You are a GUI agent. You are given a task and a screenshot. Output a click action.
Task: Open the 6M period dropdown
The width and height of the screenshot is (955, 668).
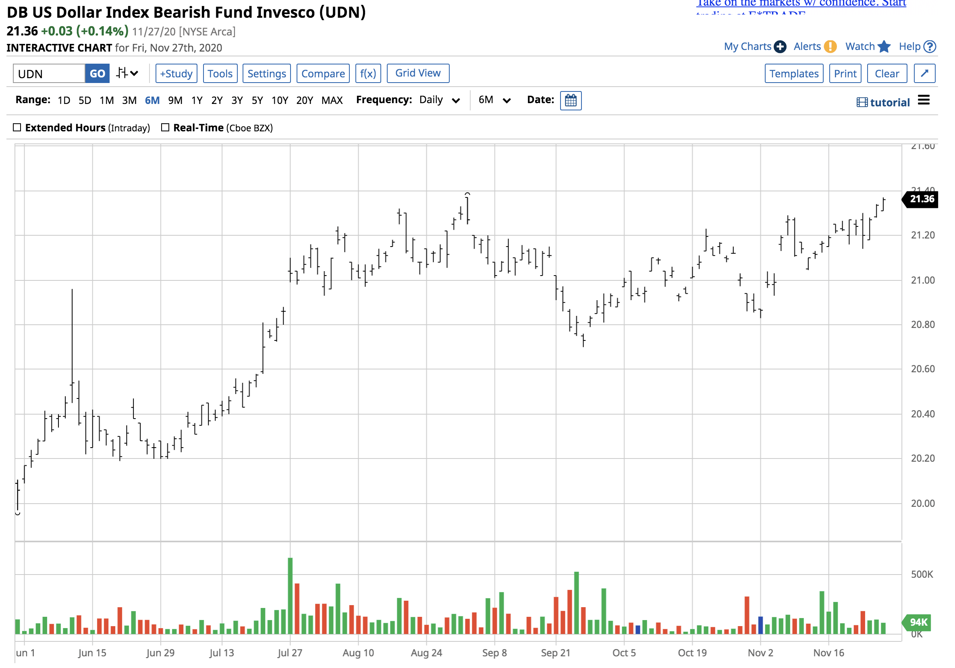494,100
